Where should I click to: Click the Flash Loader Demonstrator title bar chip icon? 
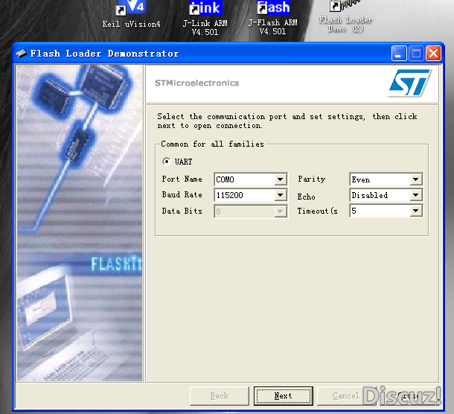[x=21, y=54]
